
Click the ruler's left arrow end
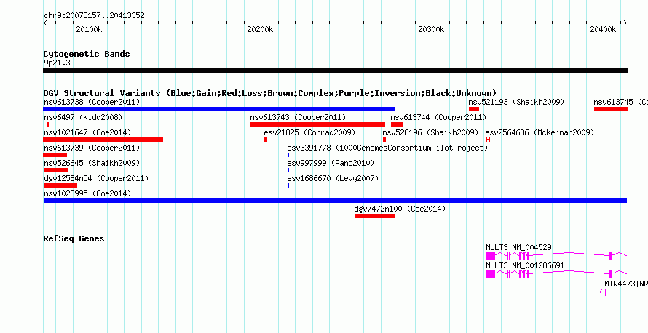(45, 23)
